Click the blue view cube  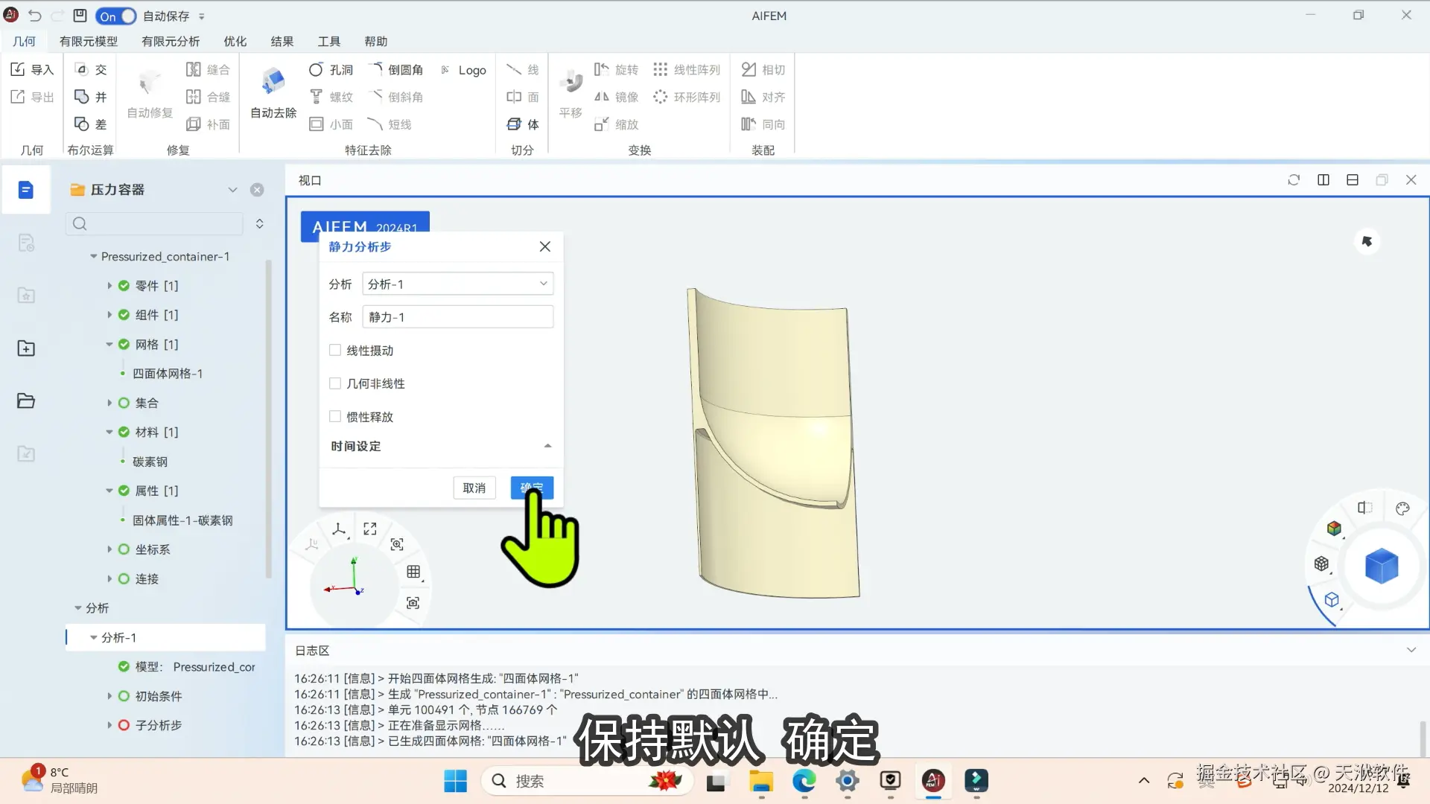(x=1381, y=566)
